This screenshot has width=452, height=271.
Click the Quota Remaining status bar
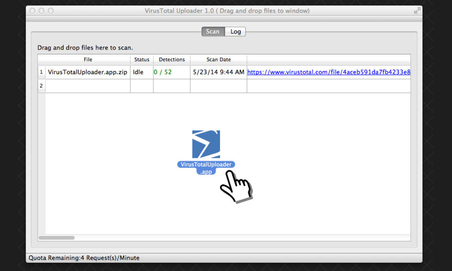pos(83,258)
